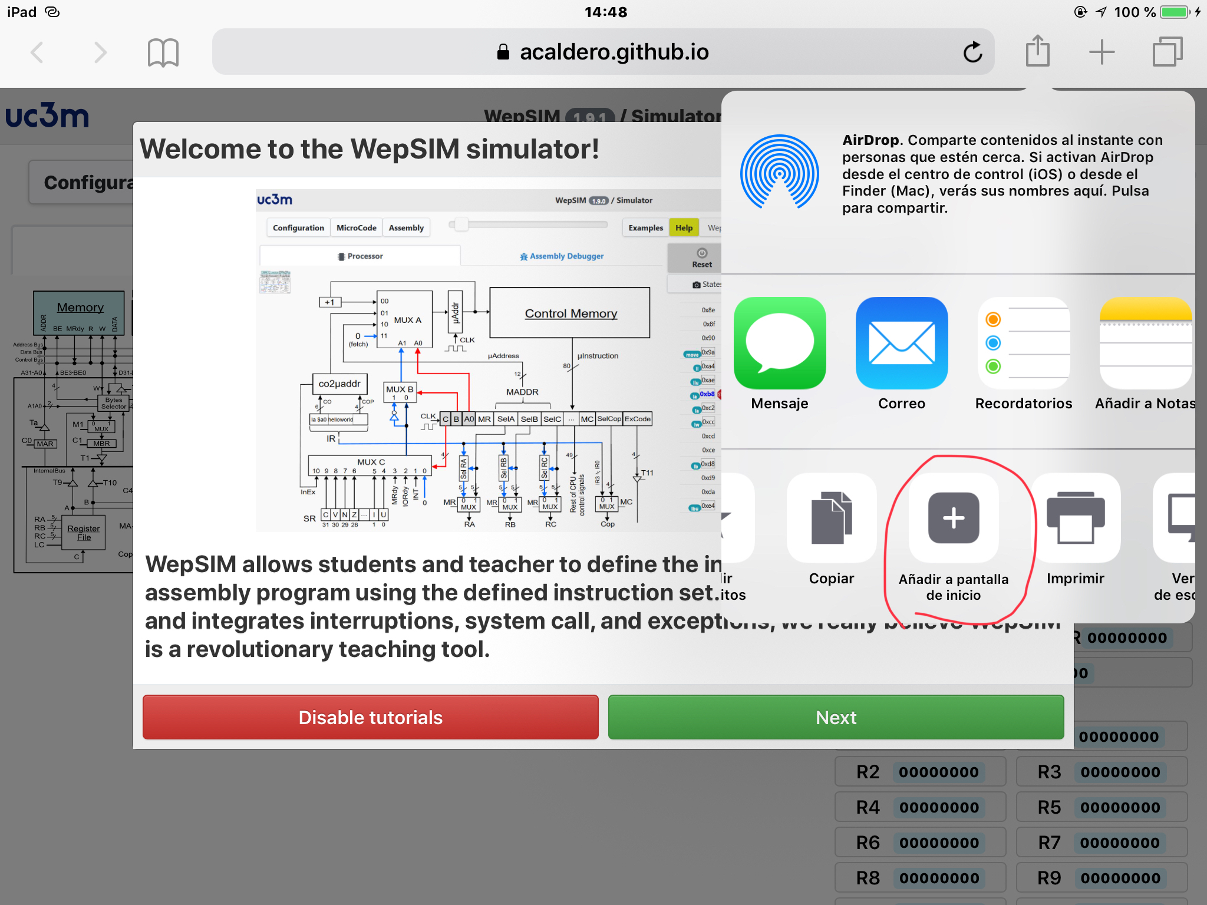Click Disable tutorials button
The height and width of the screenshot is (905, 1207).
tap(371, 718)
